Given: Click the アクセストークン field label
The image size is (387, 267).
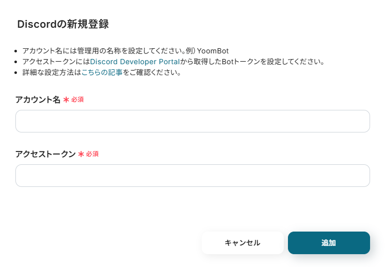Looking at the screenshot, I should (x=46, y=154).
